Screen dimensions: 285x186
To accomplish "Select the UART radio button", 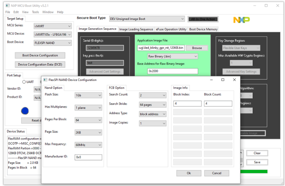I will click(x=24, y=82).
